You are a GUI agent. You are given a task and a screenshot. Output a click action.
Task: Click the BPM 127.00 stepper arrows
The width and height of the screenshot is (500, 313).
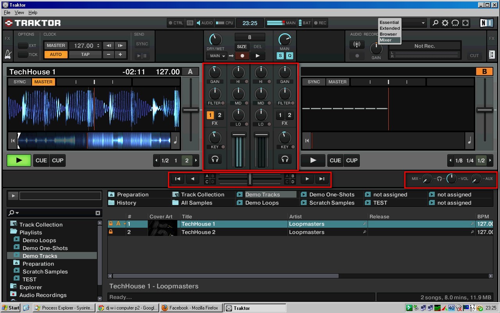98,45
